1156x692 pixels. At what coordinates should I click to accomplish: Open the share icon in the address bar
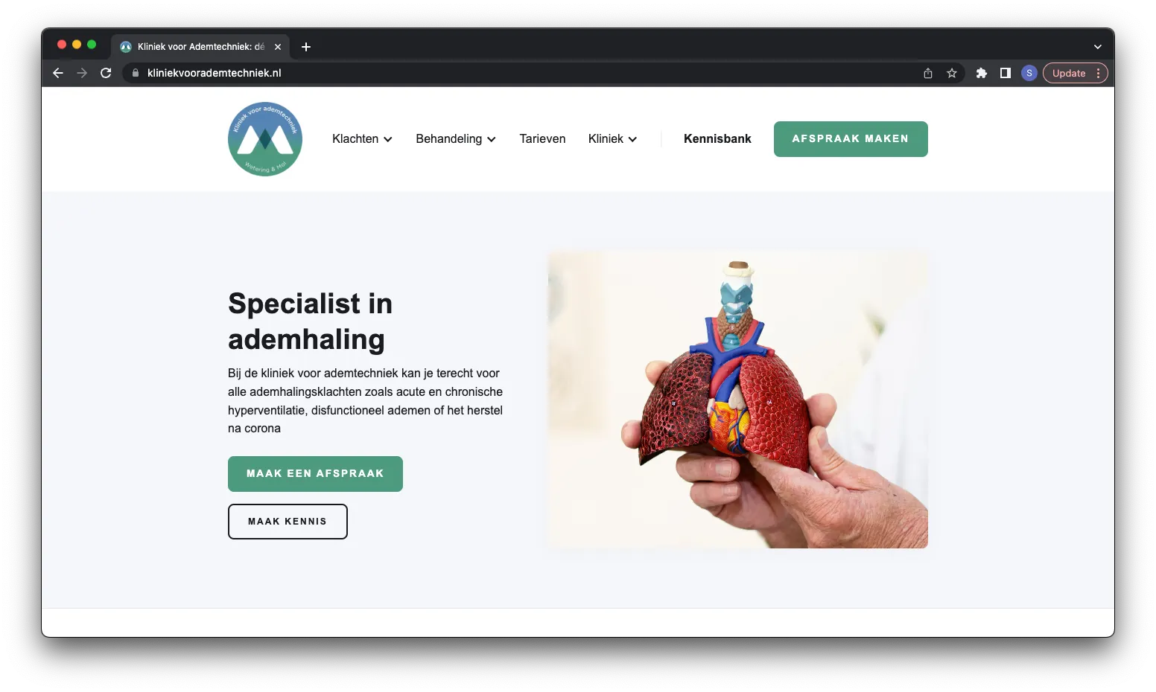point(928,73)
